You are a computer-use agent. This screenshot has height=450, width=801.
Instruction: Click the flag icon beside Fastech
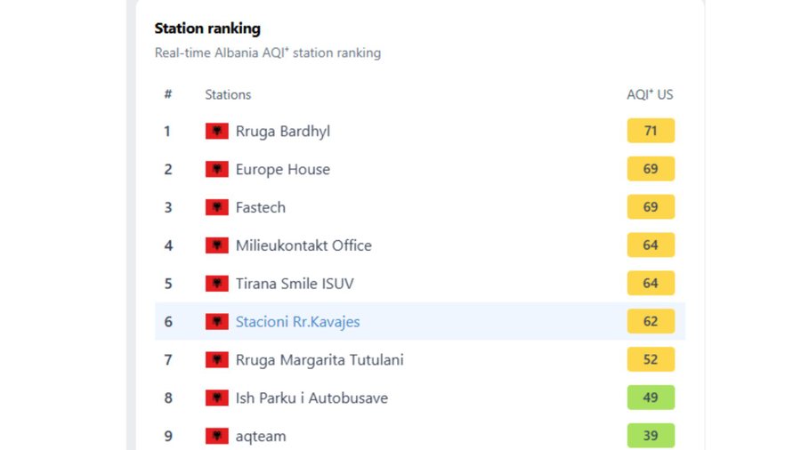pos(216,208)
